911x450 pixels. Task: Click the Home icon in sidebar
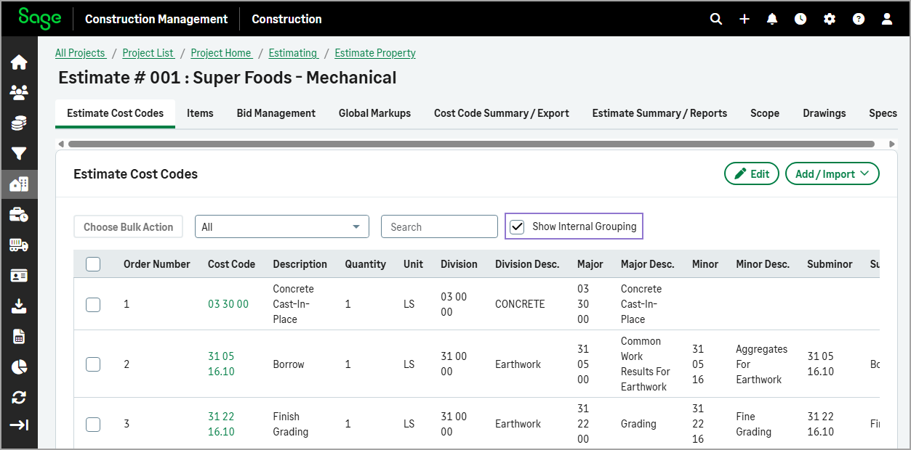[19, 62]
